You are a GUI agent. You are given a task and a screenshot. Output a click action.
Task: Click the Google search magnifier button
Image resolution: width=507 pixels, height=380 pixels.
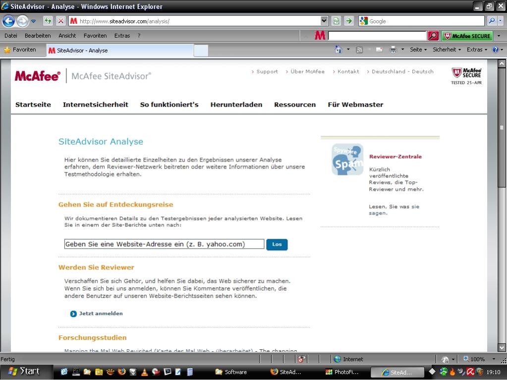click(492, 21)
